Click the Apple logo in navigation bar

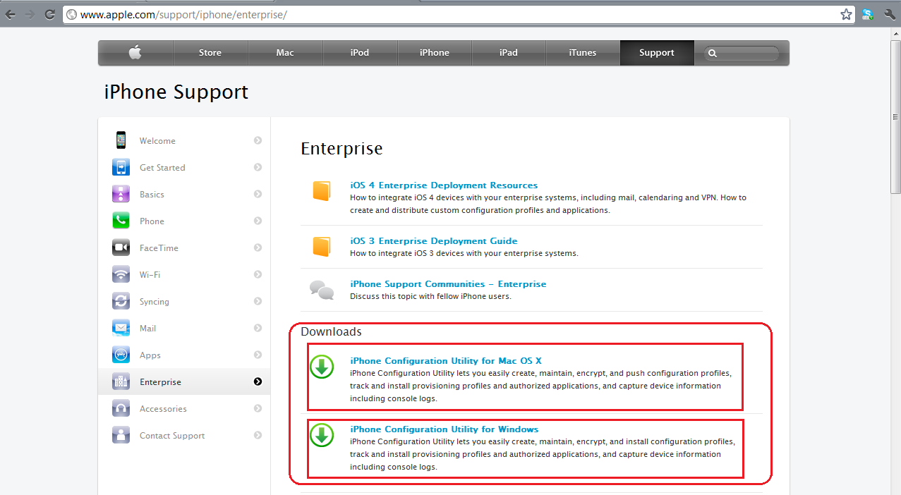coord(135,52)
